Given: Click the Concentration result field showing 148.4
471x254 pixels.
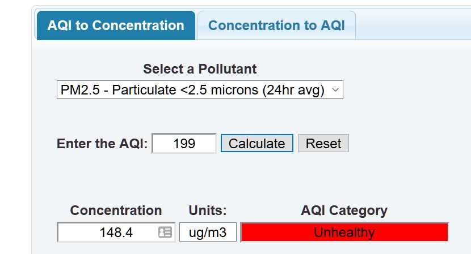Looking at the screenshot, I should [116, 232].
